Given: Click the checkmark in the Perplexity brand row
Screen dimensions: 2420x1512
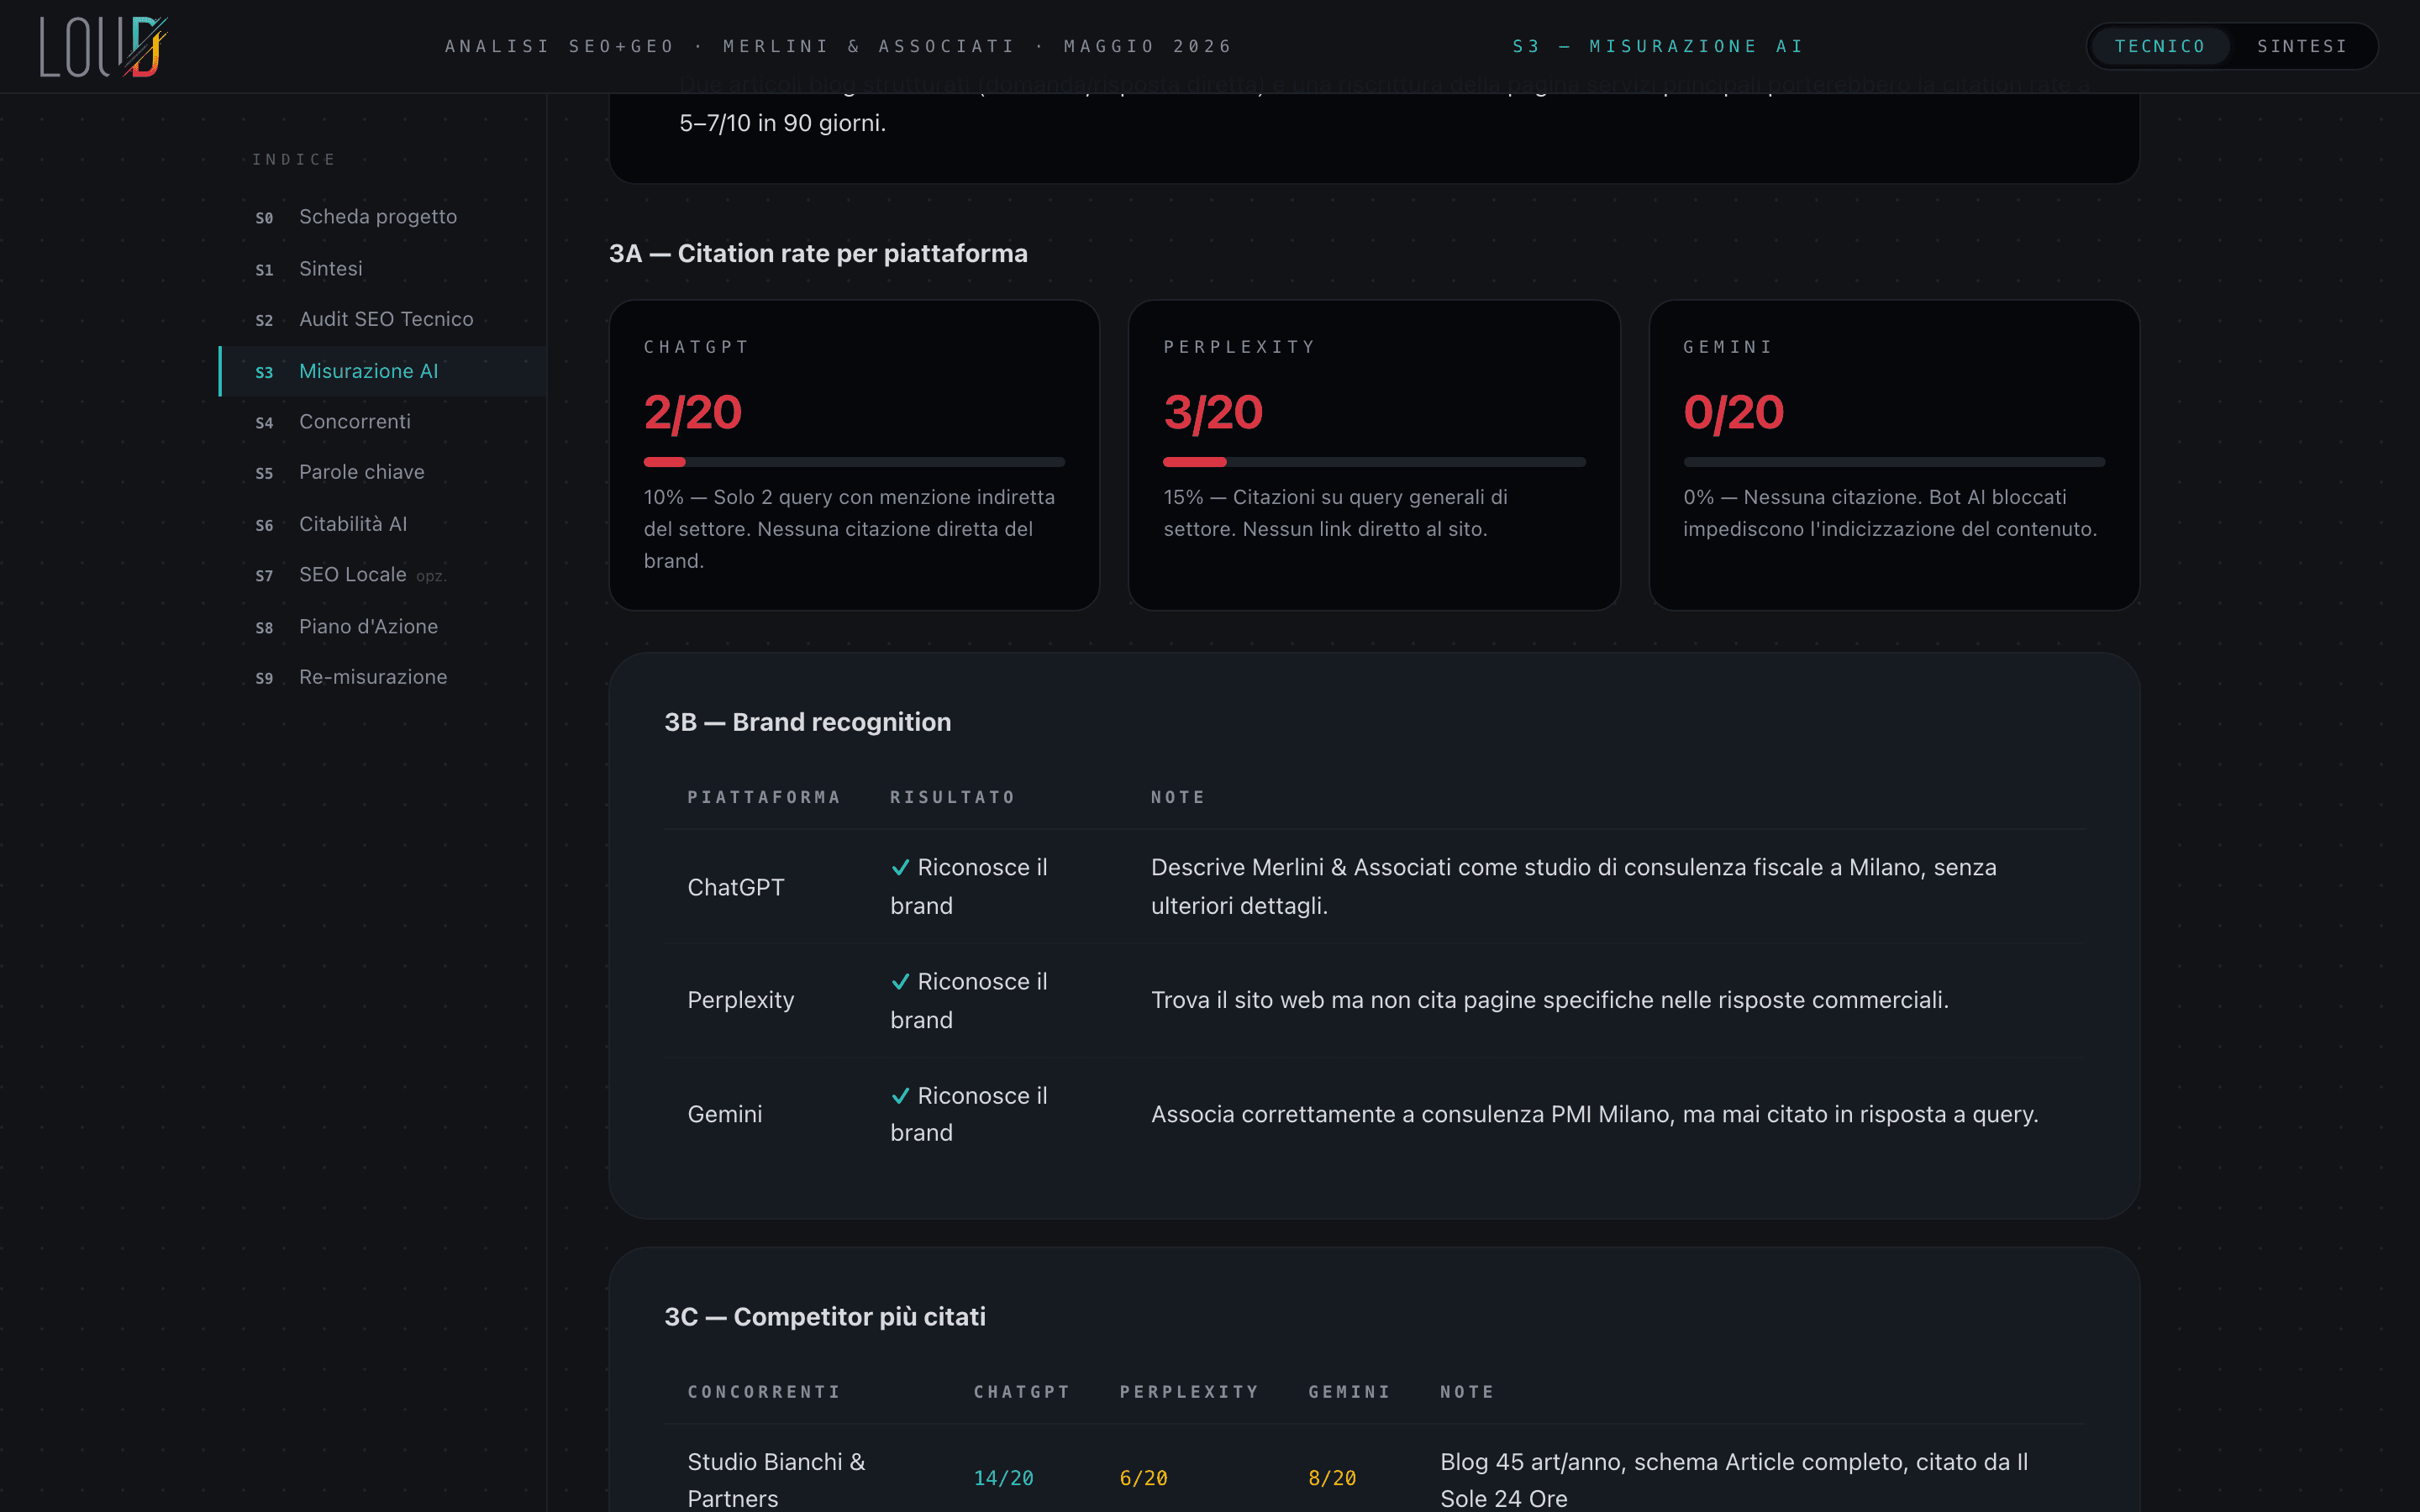Looking at the screenshot, I should pos(900,981).
